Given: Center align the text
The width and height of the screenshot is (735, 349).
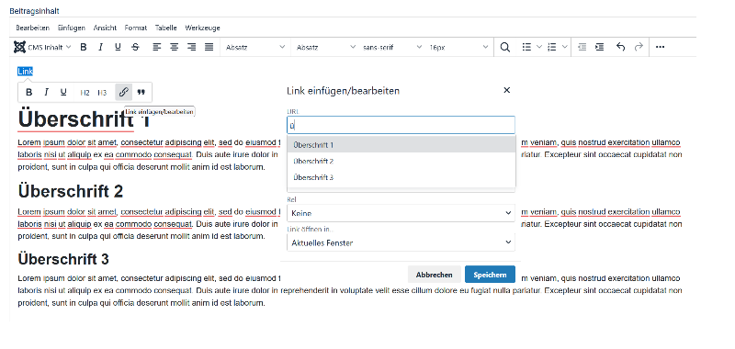Looking at the screenshot, I should pyautogui.click(x=175, y=47).
